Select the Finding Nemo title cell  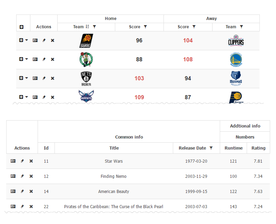(x=114, y=176)
